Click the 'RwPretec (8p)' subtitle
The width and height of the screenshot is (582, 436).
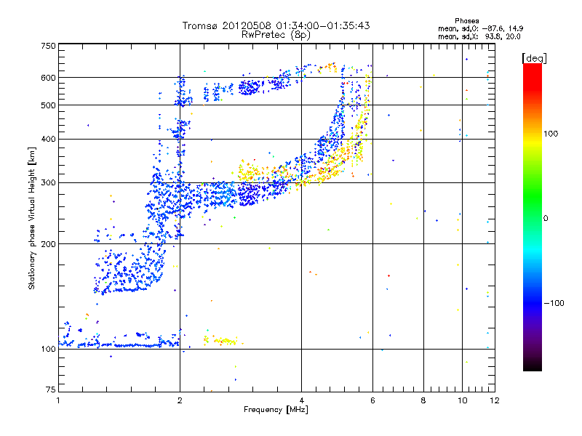(276, 35)
